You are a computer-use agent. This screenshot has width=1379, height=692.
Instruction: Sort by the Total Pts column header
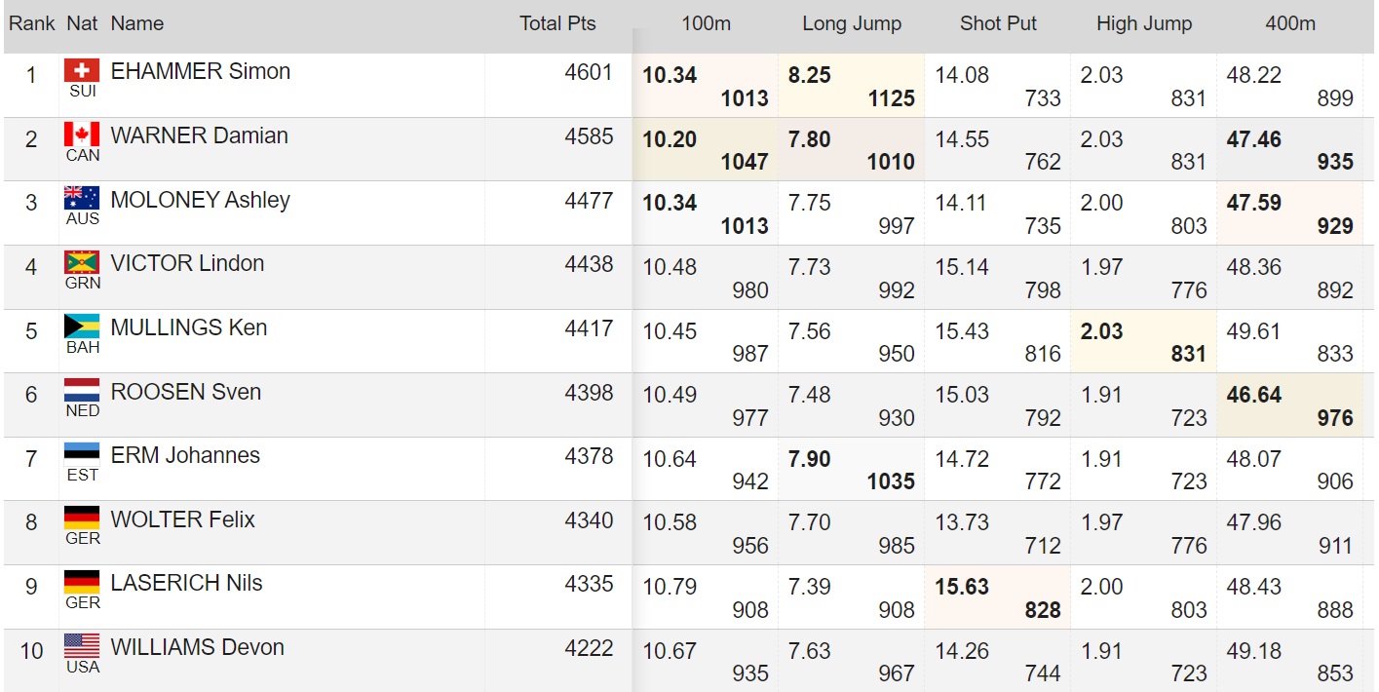tap(557, 23)
